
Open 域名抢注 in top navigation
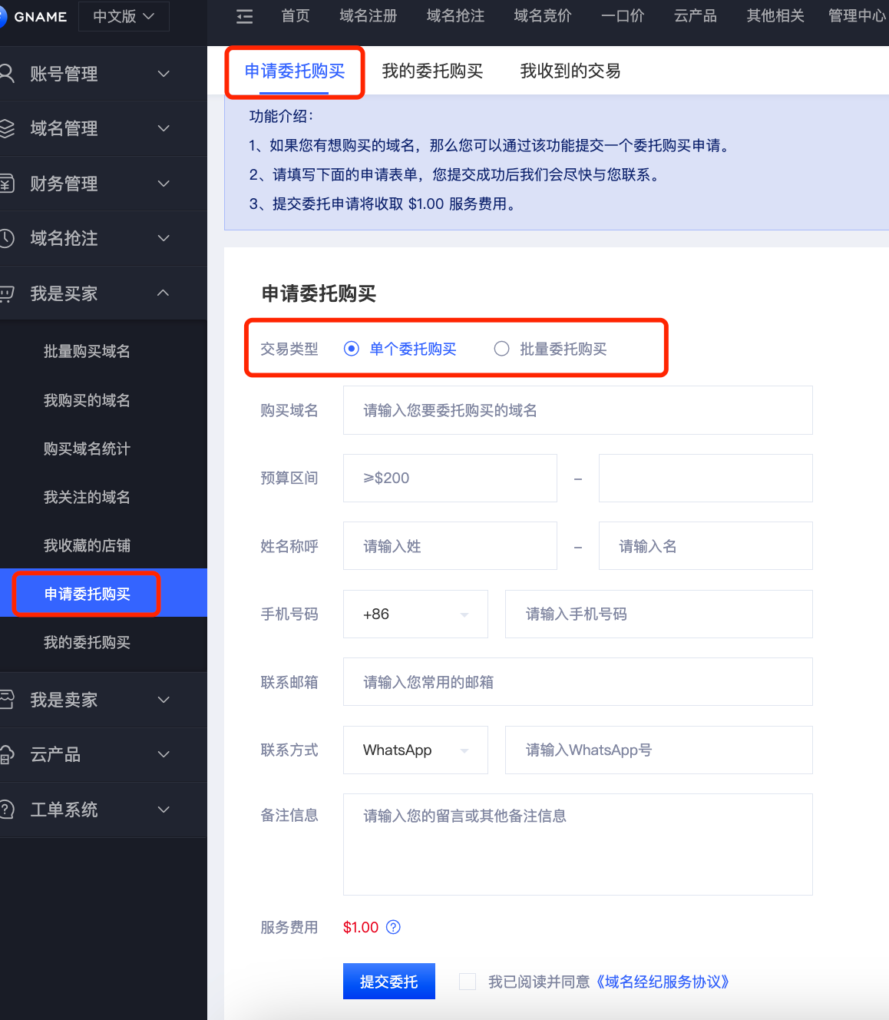point(456,16)
